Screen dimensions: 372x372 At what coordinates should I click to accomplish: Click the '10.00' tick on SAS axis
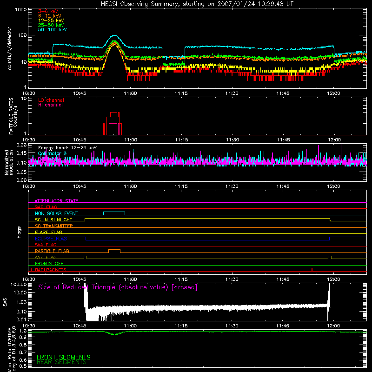pos(20,292)
